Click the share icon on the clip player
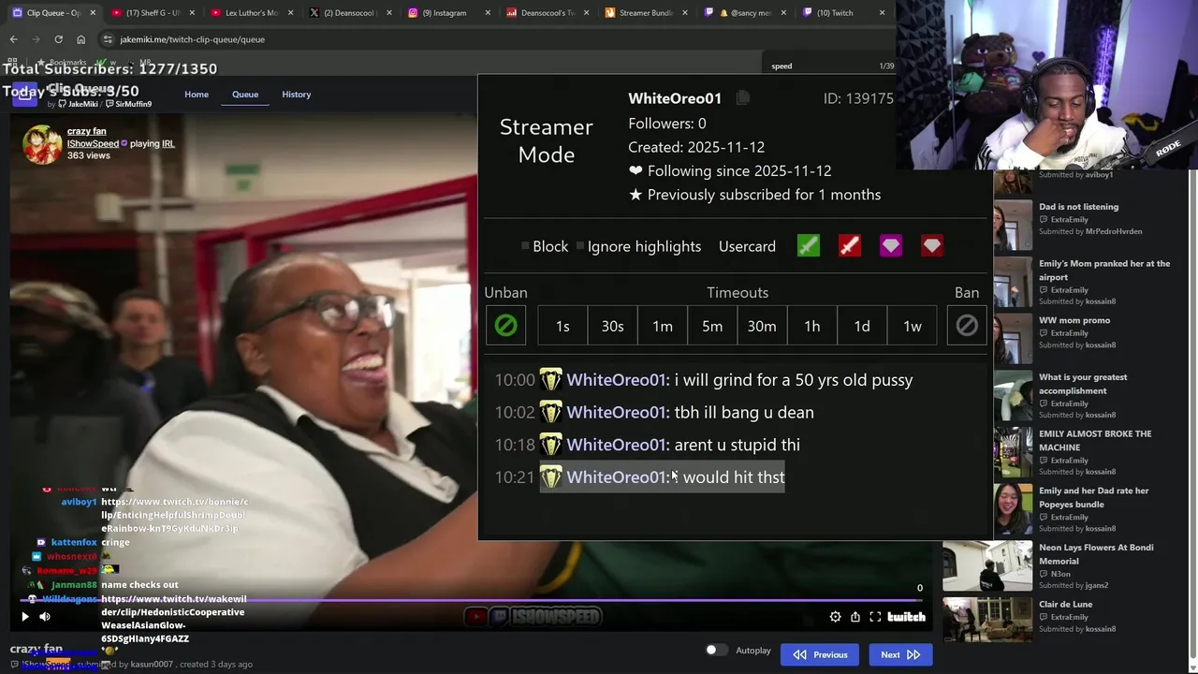Image resolution: width=1198 pixels, height=674 pixels. [855, 616]
